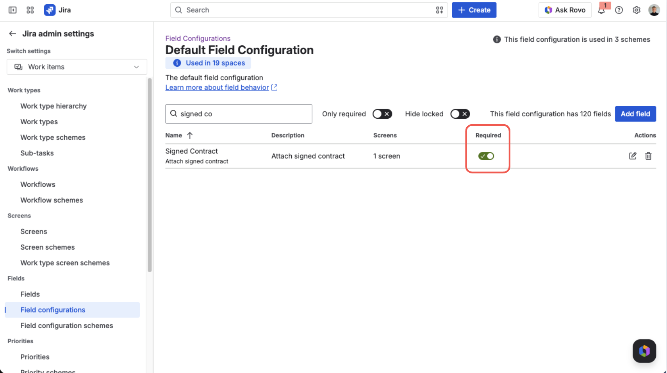Image resolution: width=667 pixels, height=373 pixels.
Task: Select Field configurations in sidebar
Action: pyautogui.click(x=72, y=310)
